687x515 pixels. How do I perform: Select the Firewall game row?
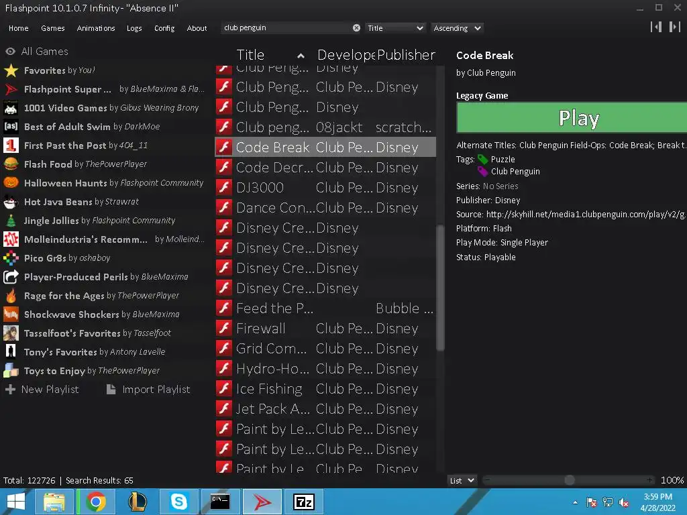(x=325, y=329)
